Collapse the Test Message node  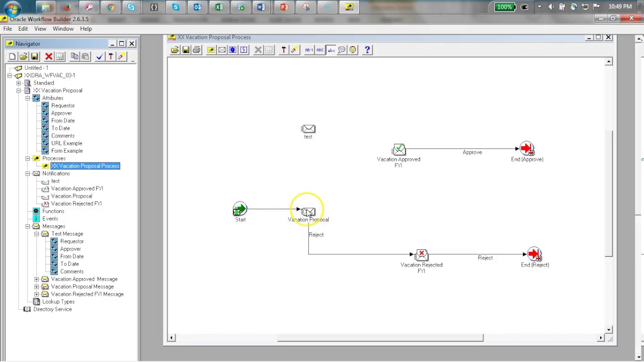click(37, 234)
